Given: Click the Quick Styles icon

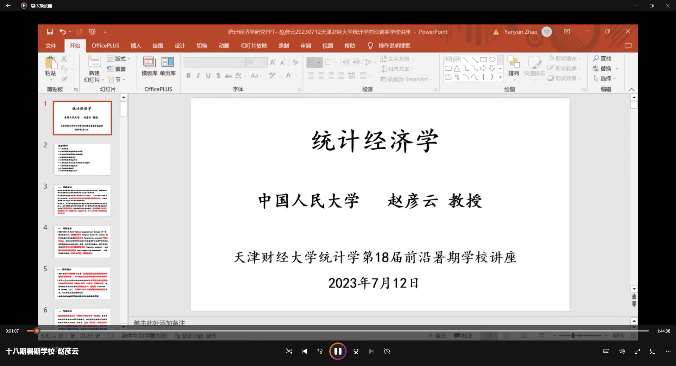Looking at the screenshot, I should pyautogui.click(x=534, y=66).
